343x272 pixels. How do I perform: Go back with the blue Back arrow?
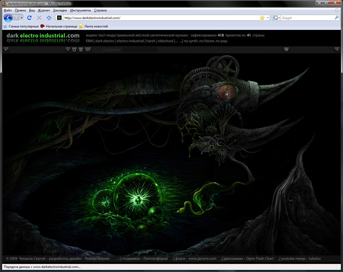coord(8,18)
